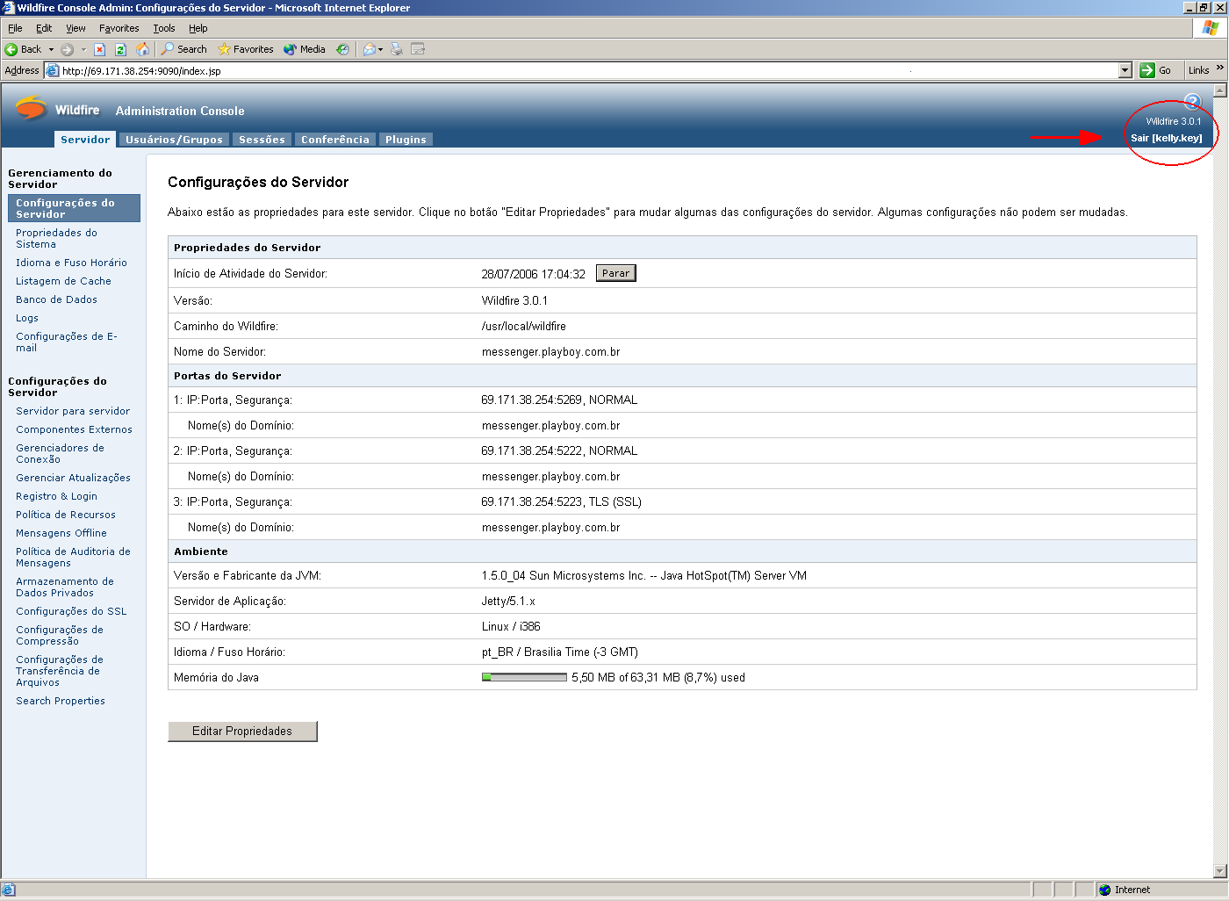Click the Windows flag logo icon
The height and width of the screenshot is (901, 1229).
1211,28
